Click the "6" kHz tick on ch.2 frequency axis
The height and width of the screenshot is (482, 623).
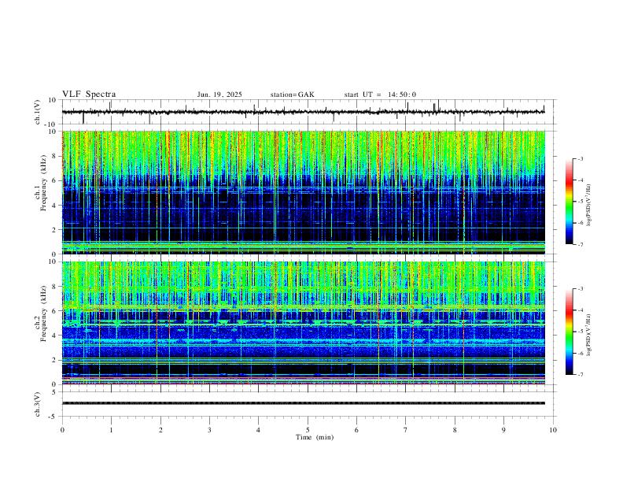click(x=55, y=311)
